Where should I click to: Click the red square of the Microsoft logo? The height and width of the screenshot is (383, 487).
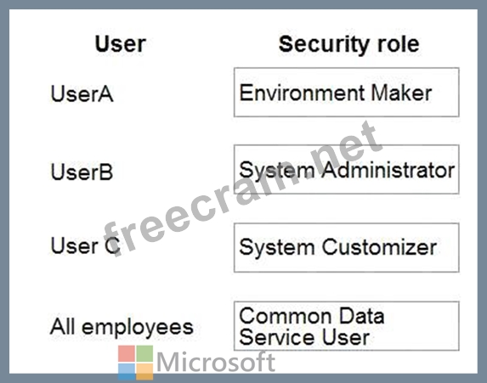[127, 354]
